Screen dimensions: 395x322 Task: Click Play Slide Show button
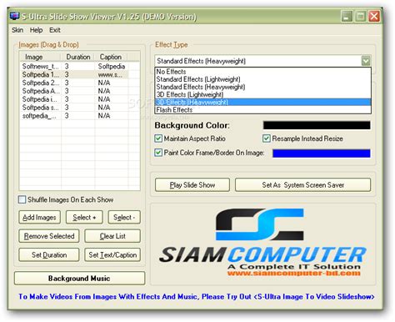point(192,185)
